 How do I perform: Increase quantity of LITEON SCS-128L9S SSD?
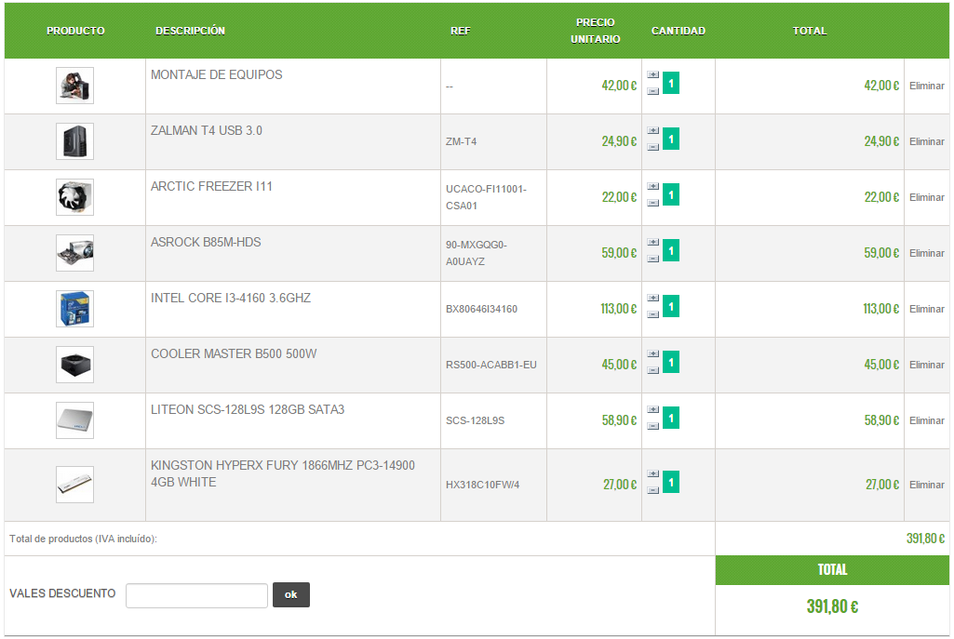(652, 410)
